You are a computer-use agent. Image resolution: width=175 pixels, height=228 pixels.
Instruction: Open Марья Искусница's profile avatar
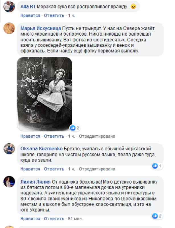pyautogui.click(x=9, y=28)
